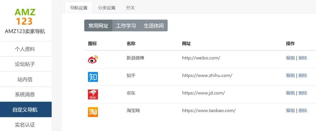Select the 工作学习 category

126,26
